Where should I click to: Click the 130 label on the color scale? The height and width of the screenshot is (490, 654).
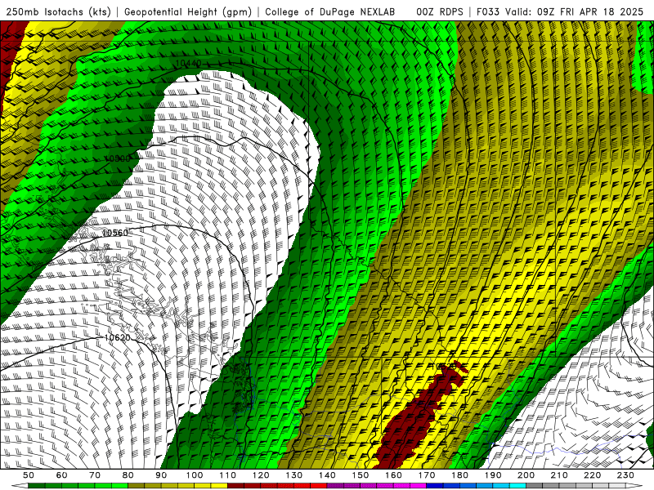(294, 475)
